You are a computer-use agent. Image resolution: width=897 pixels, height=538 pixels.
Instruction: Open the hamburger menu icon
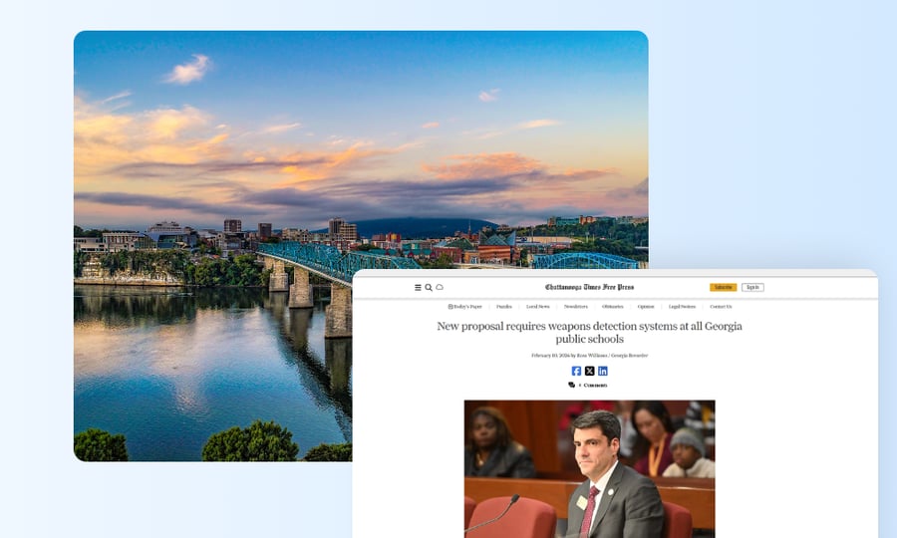tap(418, 287)
